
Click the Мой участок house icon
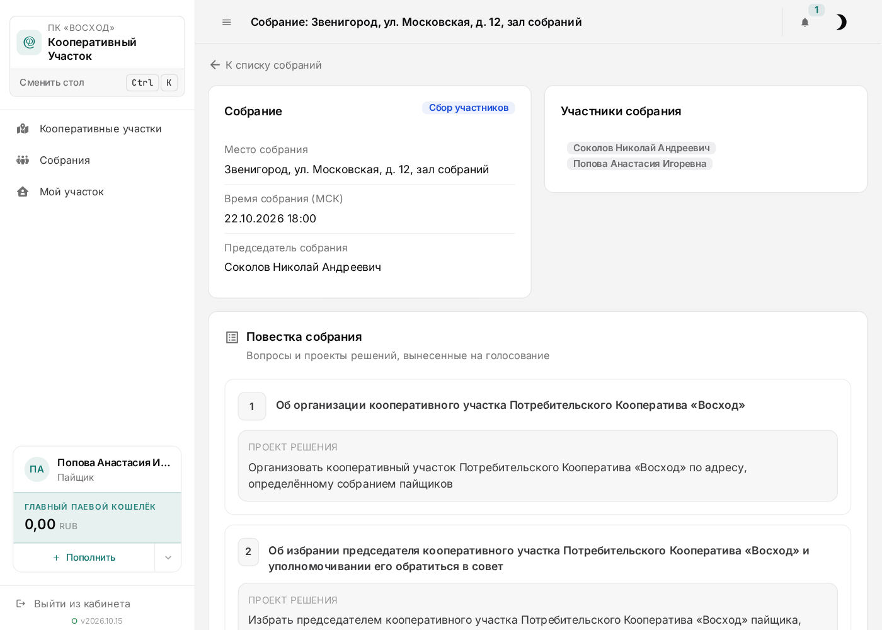tap(23, 192)
